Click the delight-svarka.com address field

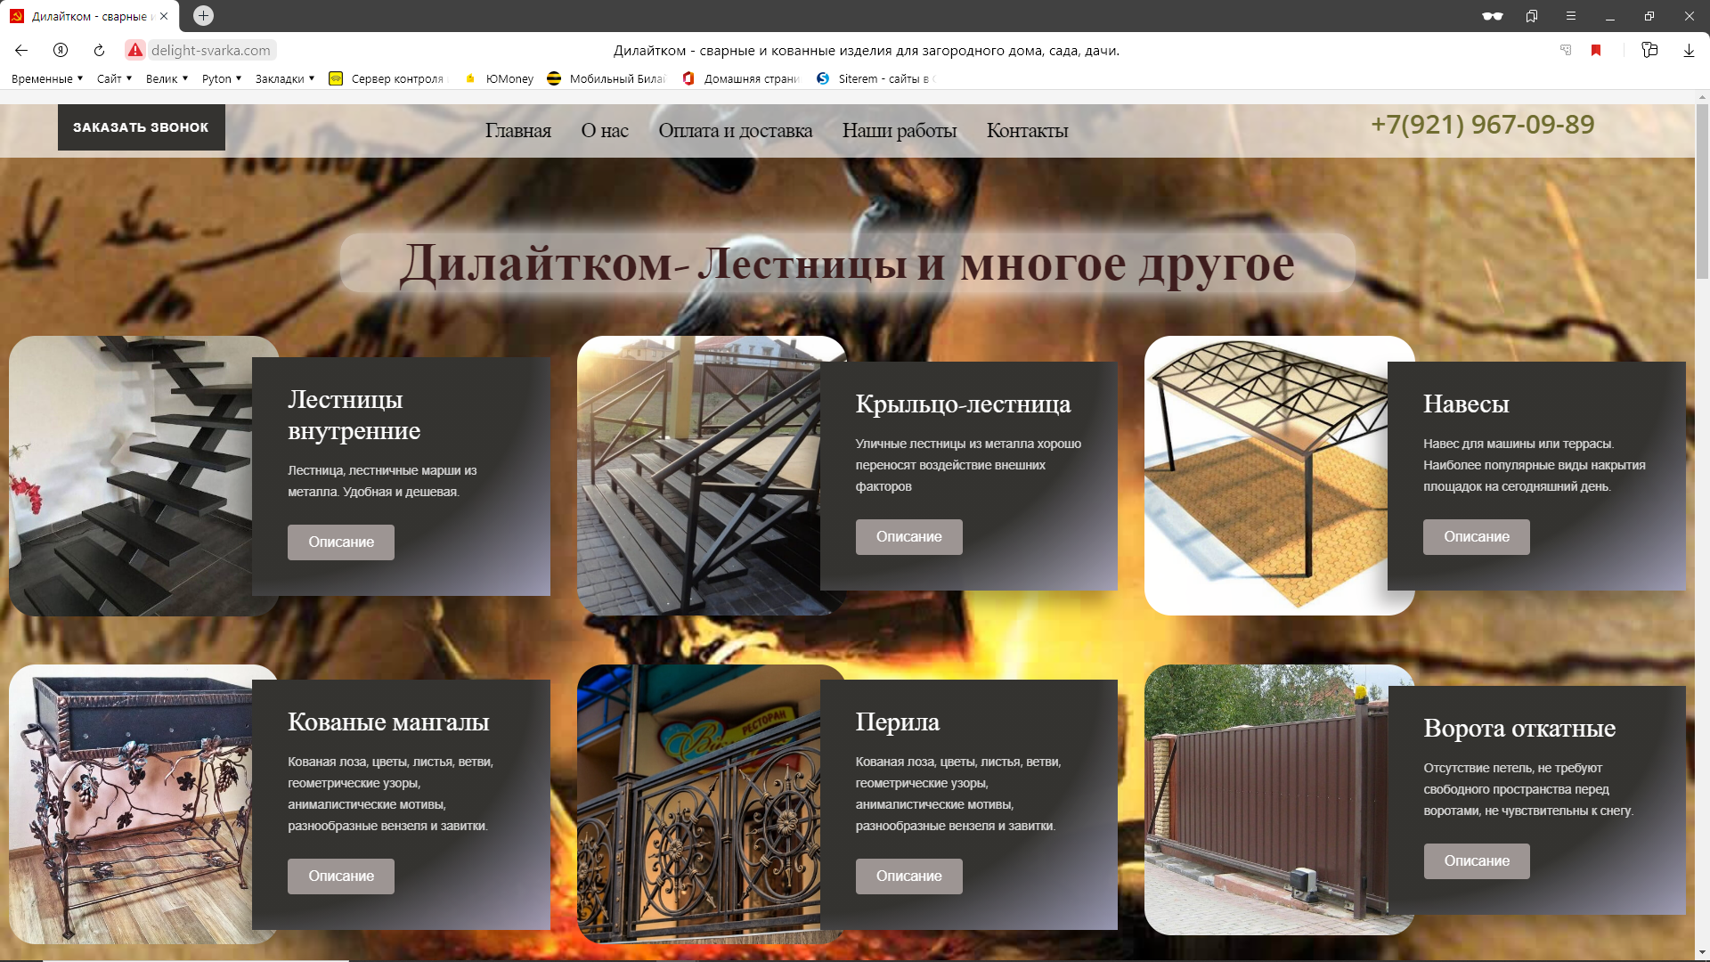(211, 51)
